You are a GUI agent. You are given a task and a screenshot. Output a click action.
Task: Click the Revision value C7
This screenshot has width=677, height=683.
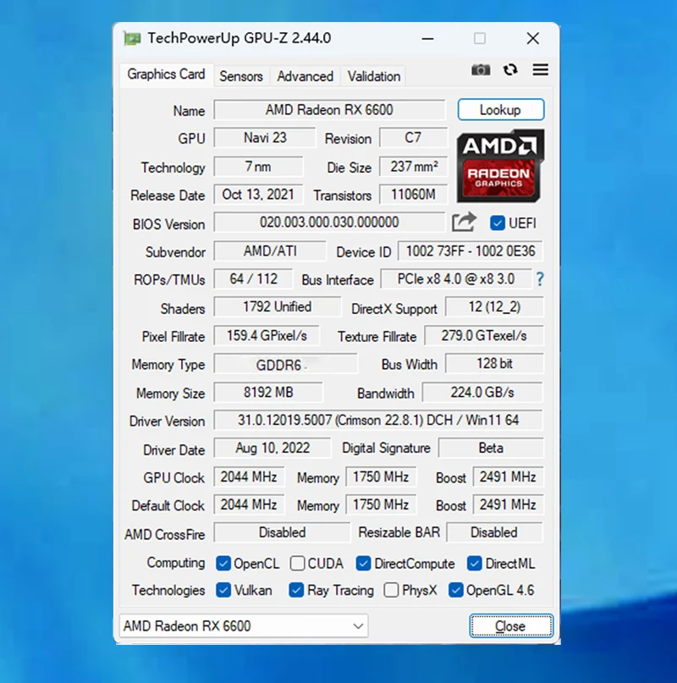click(x=413, y=138)
